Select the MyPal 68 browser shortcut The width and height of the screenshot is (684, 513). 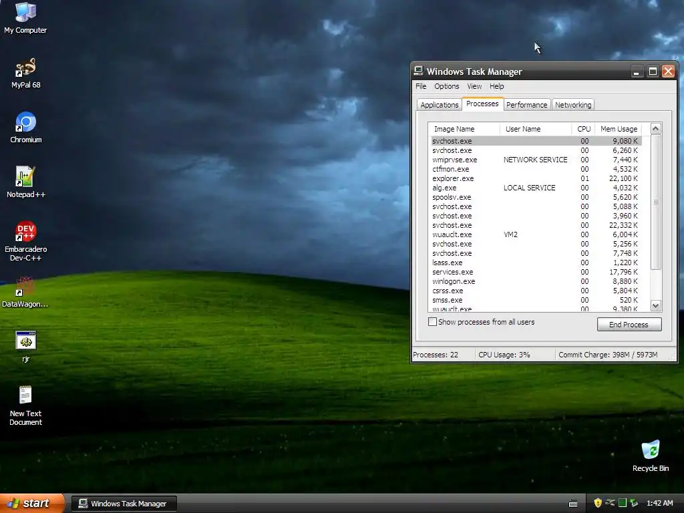(25, 73)
